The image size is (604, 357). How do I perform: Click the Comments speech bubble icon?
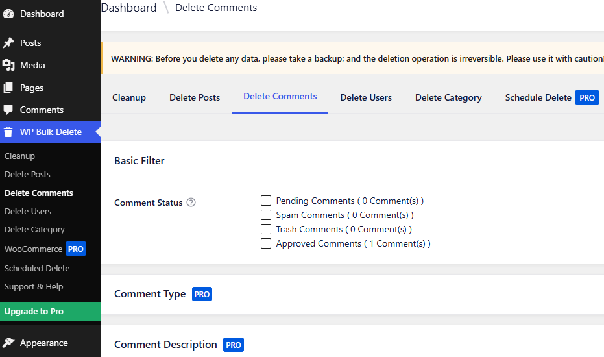point(8,110)
